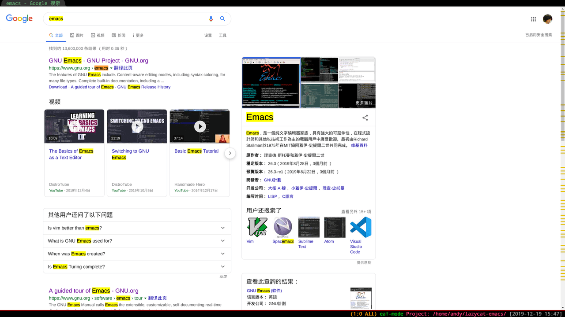The width and height of the screenshot is (565, 317).
Task: Play the Basics of Emacs video
Action: click(x=75, y=126)
